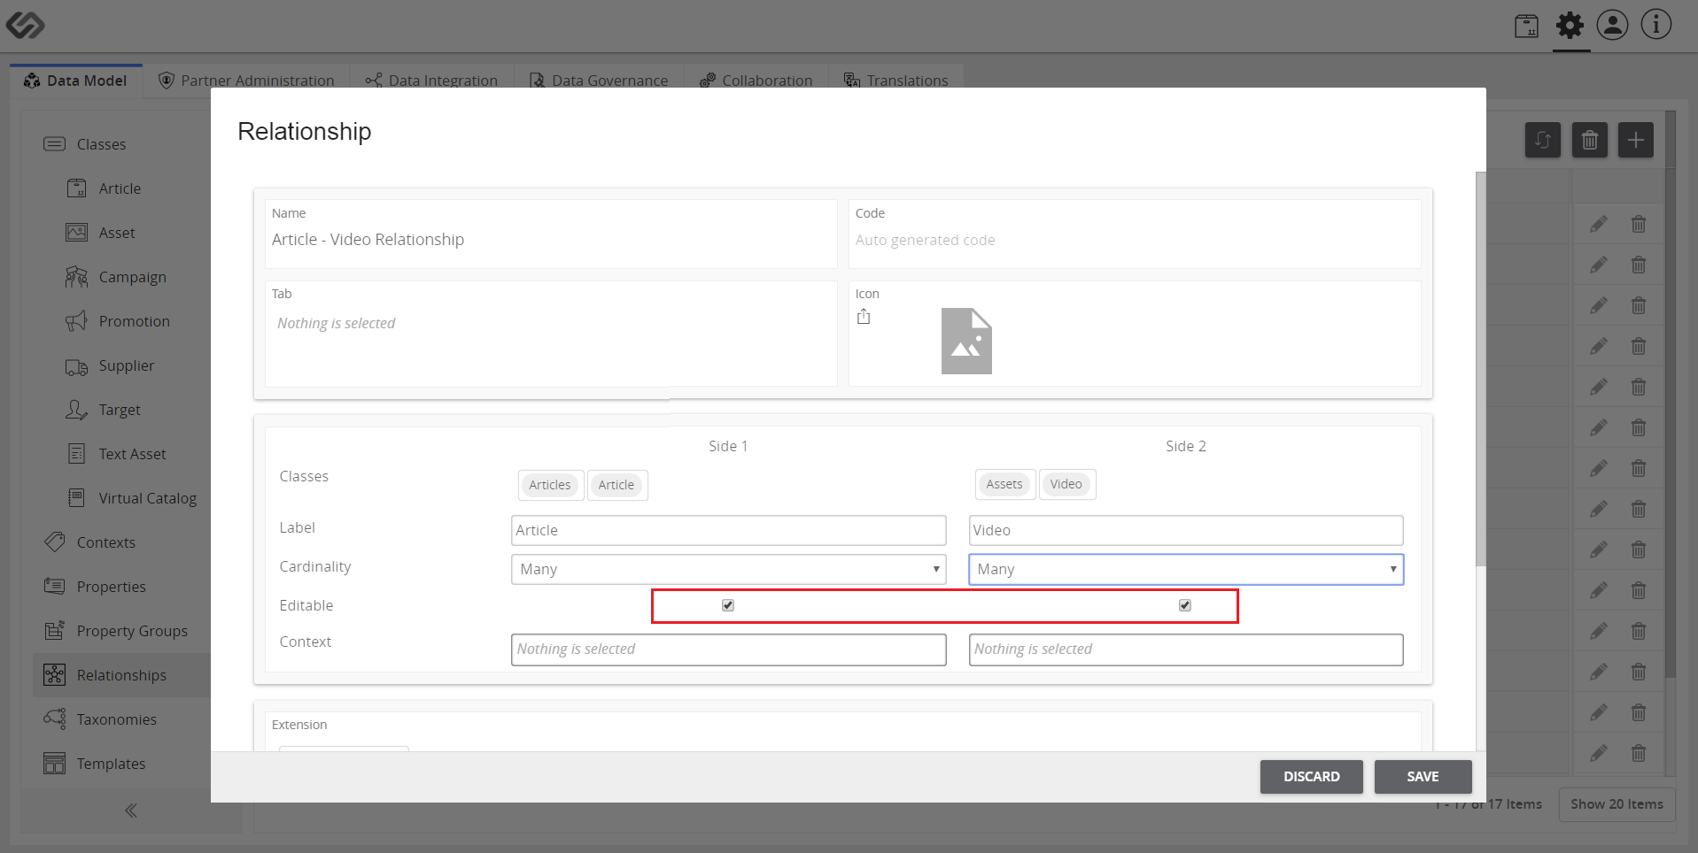Click the DISCARD button
Viewport: 1698px width, 853px height.
click(x=1311, y=777)
